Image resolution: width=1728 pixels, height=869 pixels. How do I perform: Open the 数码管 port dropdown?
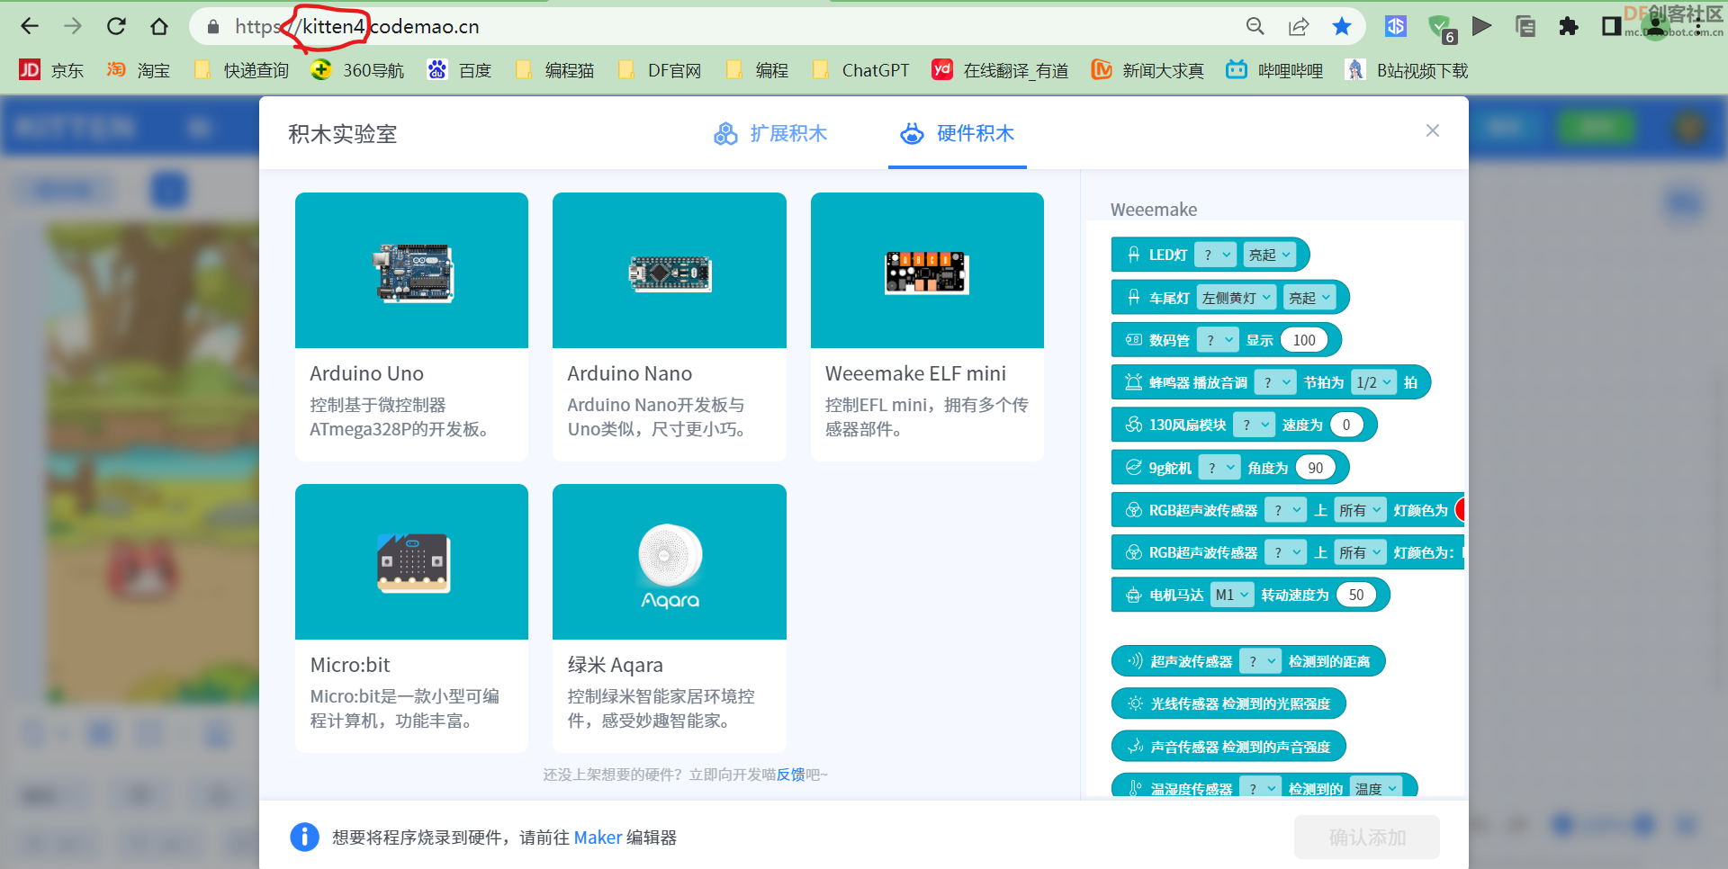tap(1218, 340)
